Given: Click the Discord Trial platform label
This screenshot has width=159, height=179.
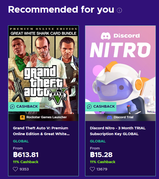Looking at the screenshot, I should [x=123, y=117].
